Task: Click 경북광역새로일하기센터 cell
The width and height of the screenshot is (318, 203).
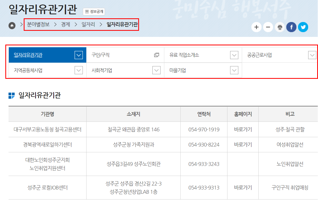Action: pyautogui.click(x=47, y=145)
